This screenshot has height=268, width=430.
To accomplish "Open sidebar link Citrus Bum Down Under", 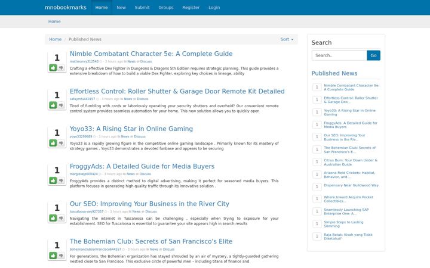I will click(351, 162).
